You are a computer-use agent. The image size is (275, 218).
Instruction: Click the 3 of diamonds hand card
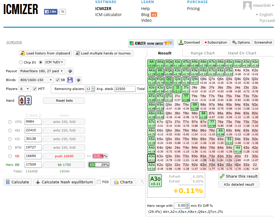(28, 101)
